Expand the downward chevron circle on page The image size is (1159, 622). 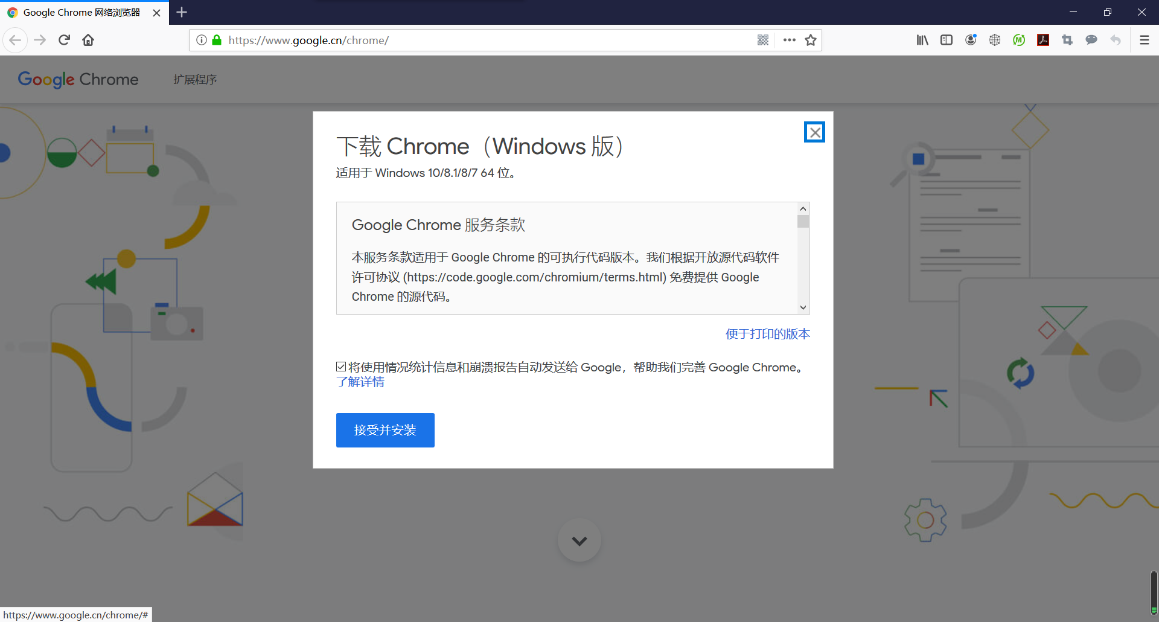[579, 540]
